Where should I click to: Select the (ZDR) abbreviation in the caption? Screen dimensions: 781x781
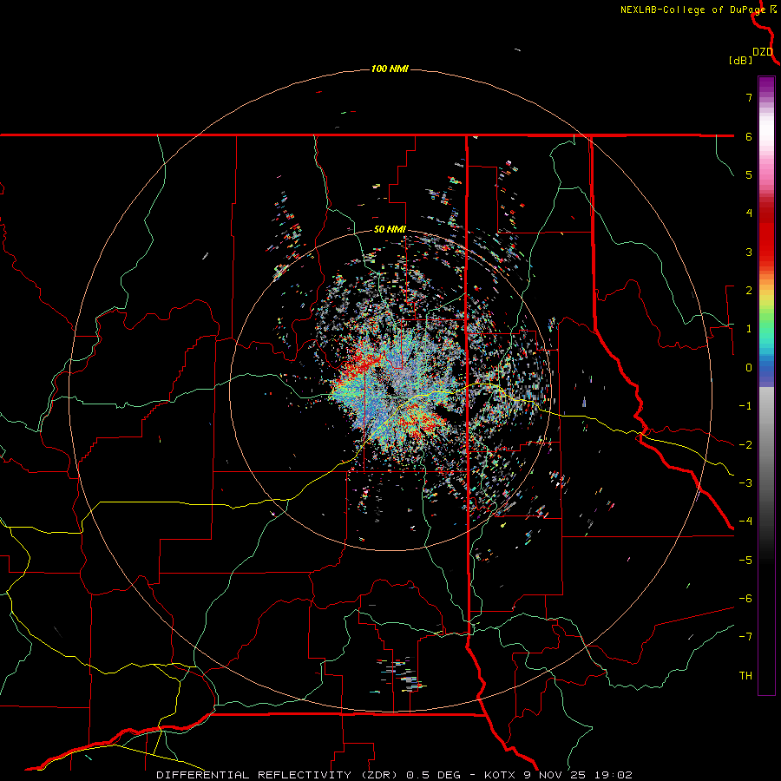(x=378, y=775)
